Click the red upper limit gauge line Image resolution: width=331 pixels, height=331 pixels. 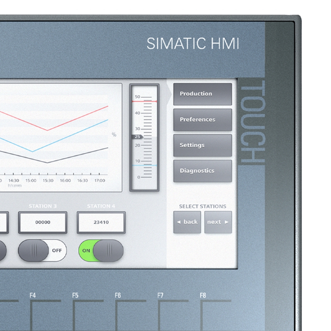[x=144, y=101]
